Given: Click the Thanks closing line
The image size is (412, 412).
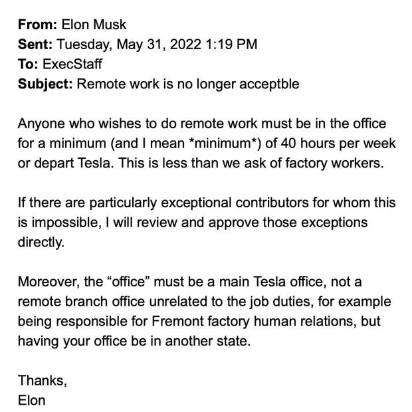Looking at the screenshot, I should point(42,380).
